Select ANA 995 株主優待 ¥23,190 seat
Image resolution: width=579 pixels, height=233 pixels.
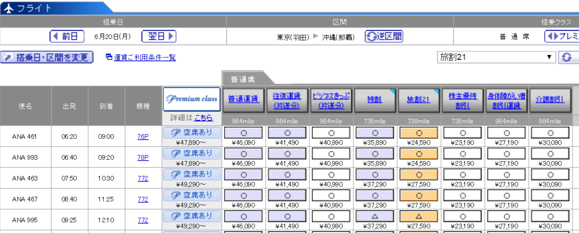tap(462, 216)
